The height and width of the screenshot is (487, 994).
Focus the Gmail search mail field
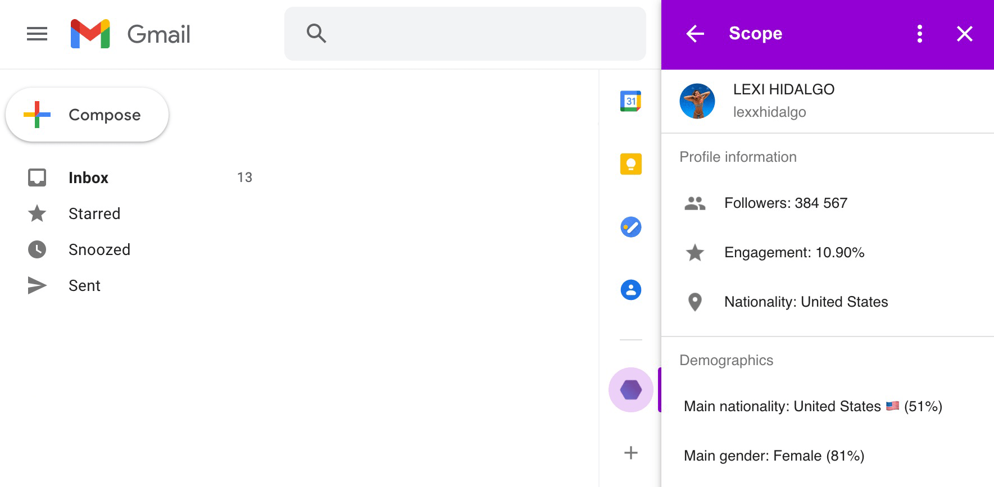pyautogui.click(x=465, y=34)
